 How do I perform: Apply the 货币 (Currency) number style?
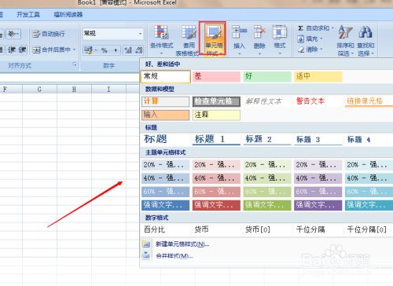216,230
